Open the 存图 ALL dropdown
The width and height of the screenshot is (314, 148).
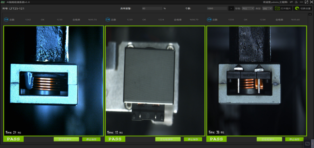(248, 8)
